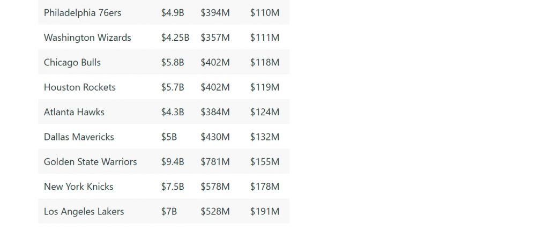The height and width of the screenshot is (231, 536).
Task: Click the Los Angeles Lakers cell
Action: pyautogui.click(x=84, y=211)
